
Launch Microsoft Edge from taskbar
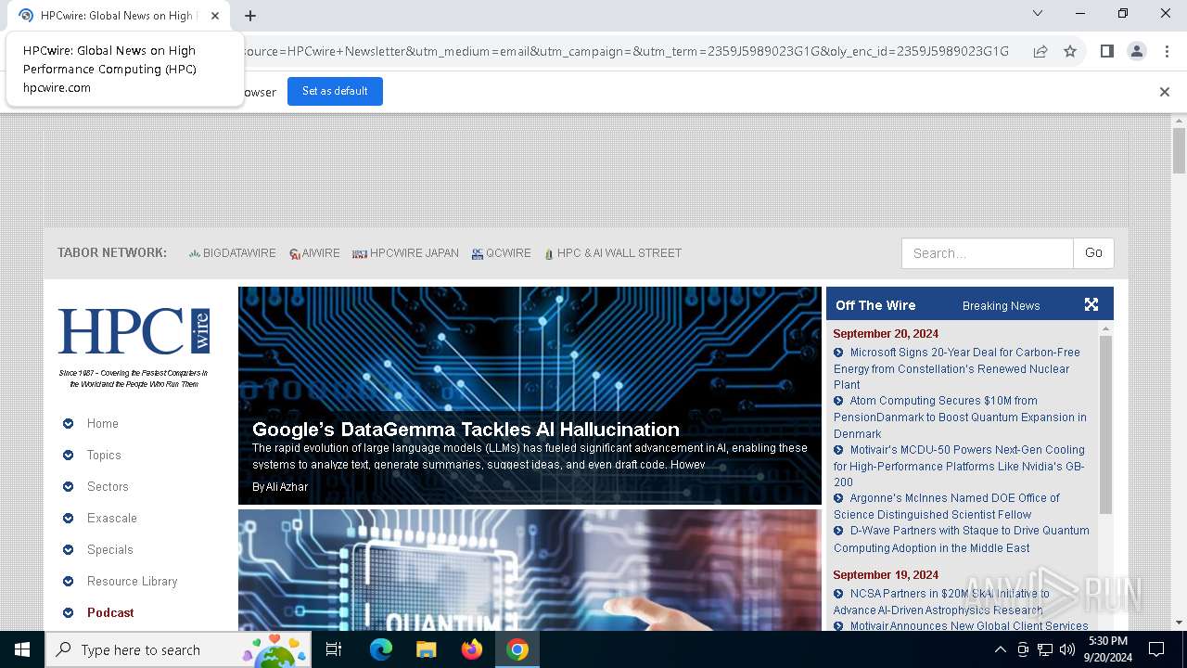[x=381, y=649]
